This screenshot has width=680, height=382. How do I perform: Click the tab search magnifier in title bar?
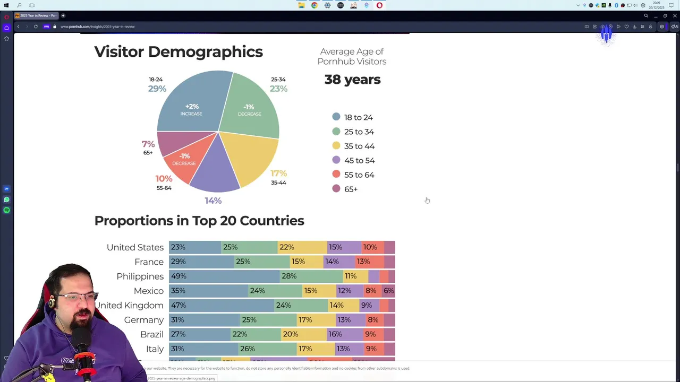(646, 16)
